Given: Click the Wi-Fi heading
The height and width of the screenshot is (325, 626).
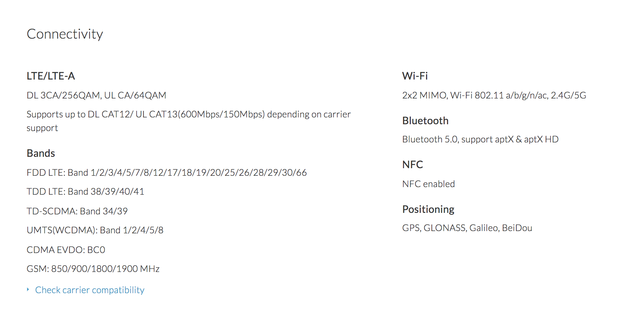Looking at the screenshot, I should (415, 76).
